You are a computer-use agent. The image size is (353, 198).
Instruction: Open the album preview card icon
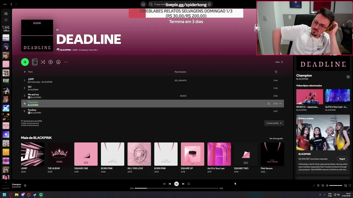(34, 62)
